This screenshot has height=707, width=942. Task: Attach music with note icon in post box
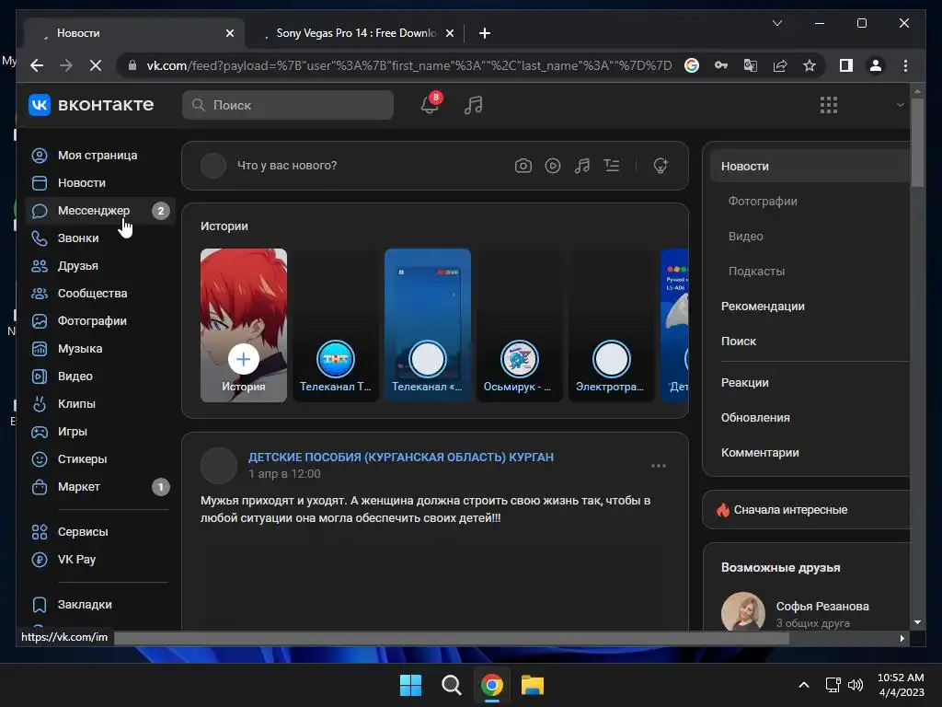(582, 166)
